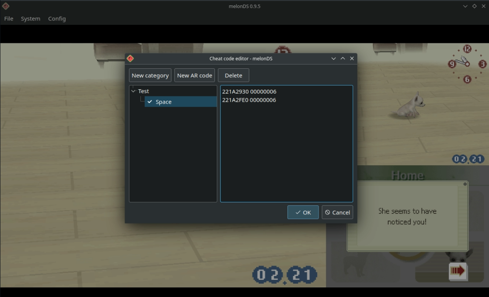Click the New AR code button

[195, 75]
